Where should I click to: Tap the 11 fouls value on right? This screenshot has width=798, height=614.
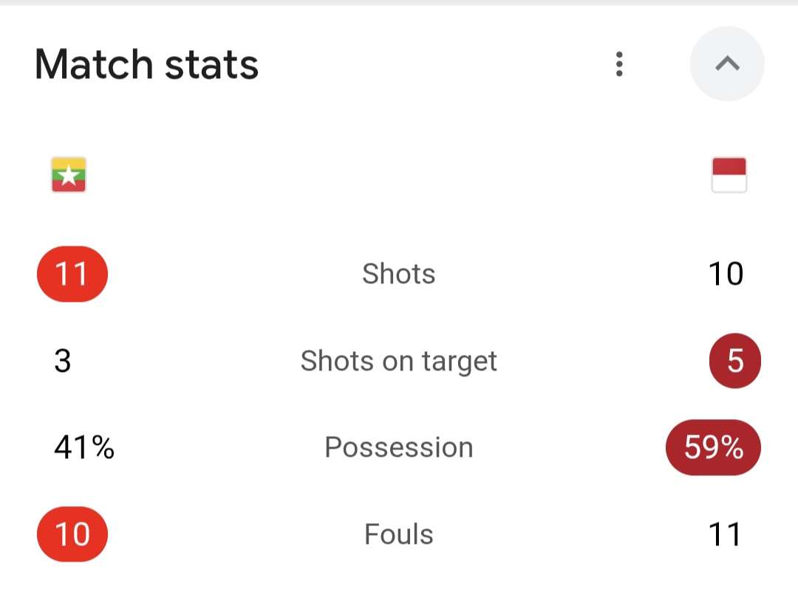click(x=724, y=534)
